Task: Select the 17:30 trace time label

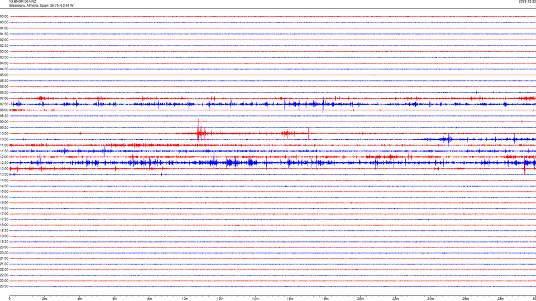Action: (4, 220)
